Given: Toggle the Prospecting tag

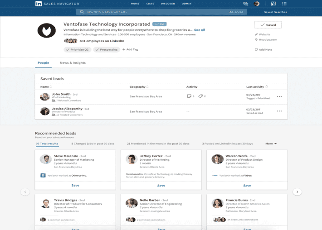Looking at the screenshot, I should pos(107,50).
